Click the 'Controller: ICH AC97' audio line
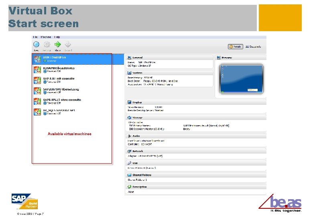The height and width of the screenshot is (216, 313). pos(140,144)
